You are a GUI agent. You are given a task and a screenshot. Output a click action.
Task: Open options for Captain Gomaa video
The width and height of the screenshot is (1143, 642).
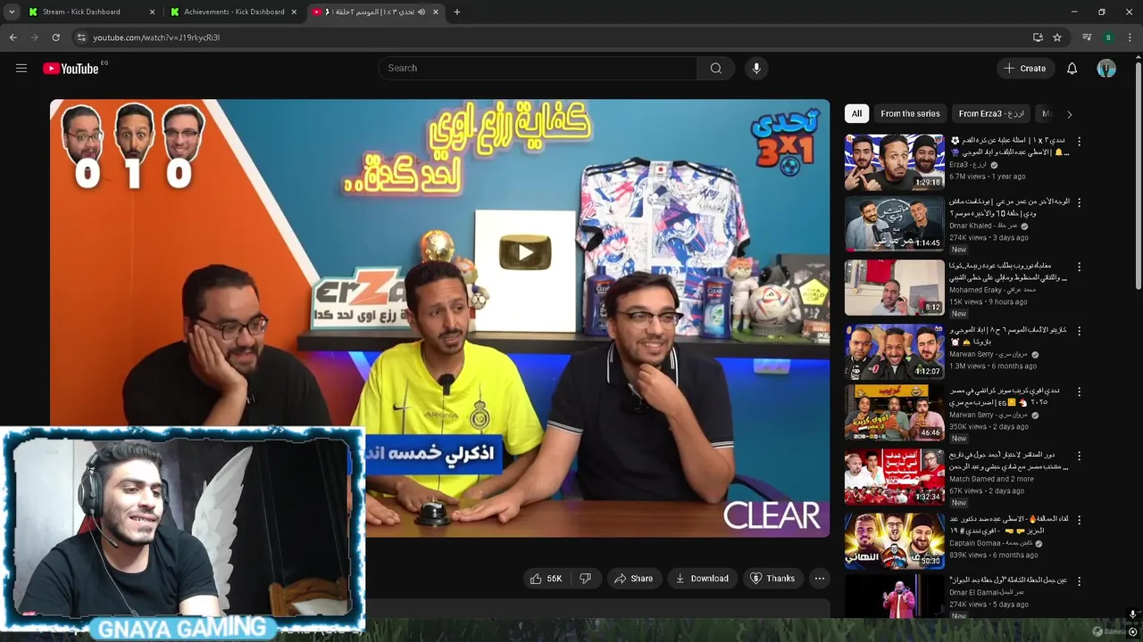pos(1079,519)
